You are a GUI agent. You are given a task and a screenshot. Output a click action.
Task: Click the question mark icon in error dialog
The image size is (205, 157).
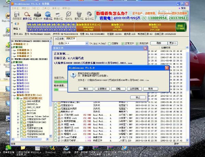73,75
